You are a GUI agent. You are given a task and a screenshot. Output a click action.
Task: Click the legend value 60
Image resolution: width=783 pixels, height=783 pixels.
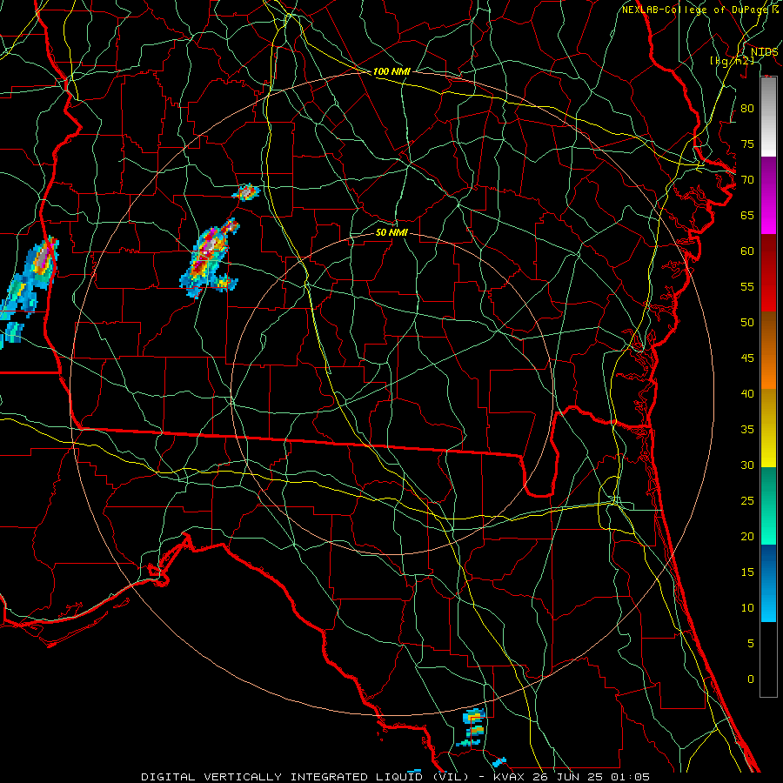pyautogui.click(x=747, y=251)
